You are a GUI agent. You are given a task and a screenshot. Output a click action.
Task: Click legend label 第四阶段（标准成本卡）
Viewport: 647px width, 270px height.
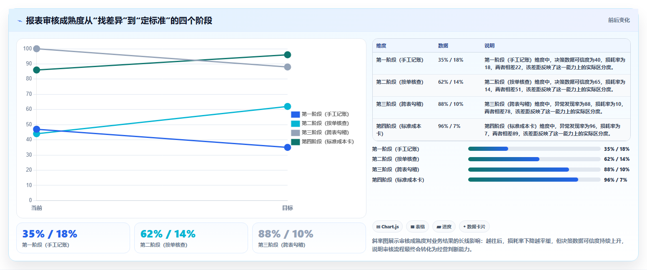[328, 142]
